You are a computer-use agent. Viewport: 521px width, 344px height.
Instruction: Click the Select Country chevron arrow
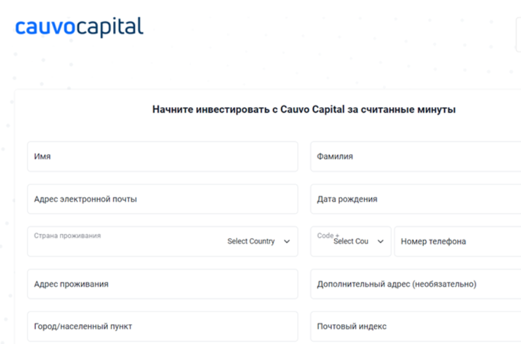(287, 242)
